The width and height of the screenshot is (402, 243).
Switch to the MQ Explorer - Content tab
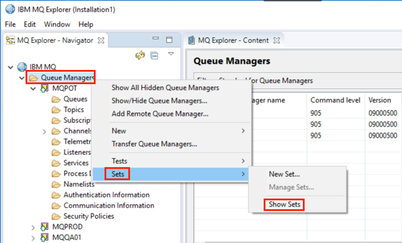pyautogui.click(x=233, y=40)
